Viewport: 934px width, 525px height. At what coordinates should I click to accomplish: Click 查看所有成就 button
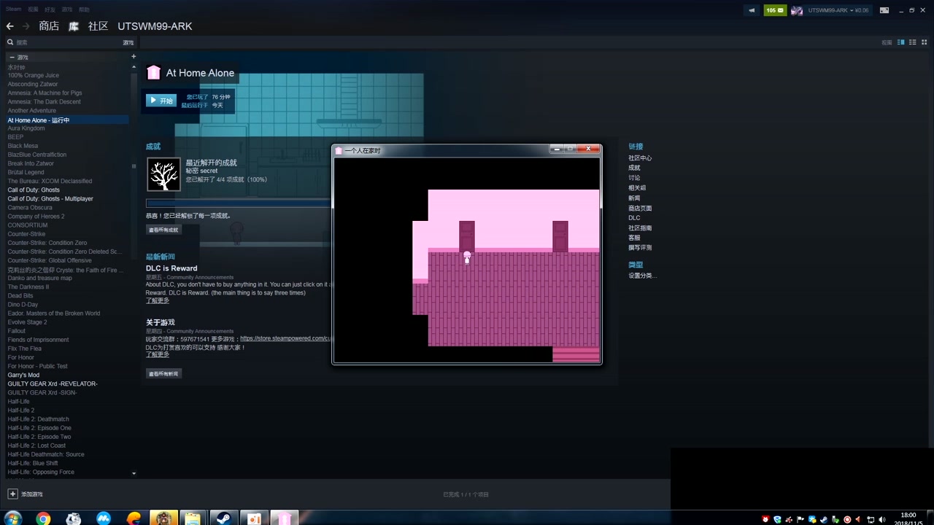[x=163, y=230]
